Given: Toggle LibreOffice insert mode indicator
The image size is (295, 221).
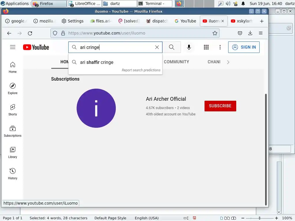Looking at the screenshot, I should 186,218.
